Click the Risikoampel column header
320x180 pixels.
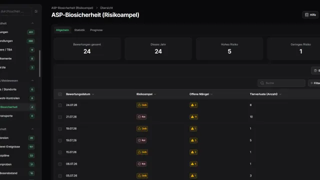pyautogui.click(x=144, y=94)
